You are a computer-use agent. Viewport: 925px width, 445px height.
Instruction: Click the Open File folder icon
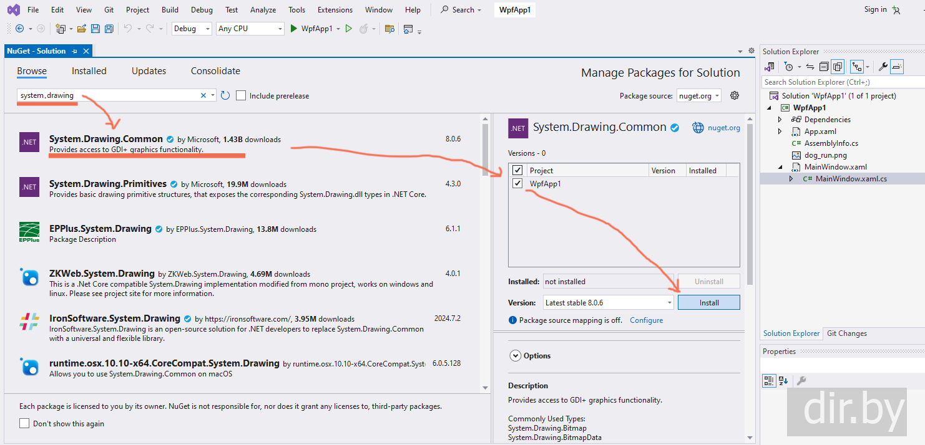(x=82, y=29)
